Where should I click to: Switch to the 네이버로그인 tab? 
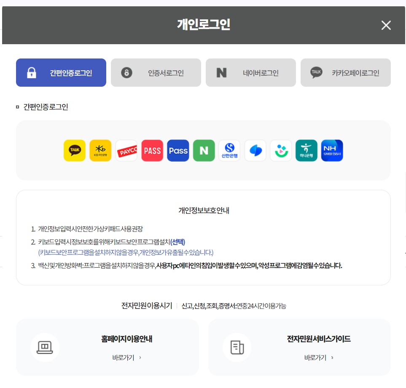250,72
